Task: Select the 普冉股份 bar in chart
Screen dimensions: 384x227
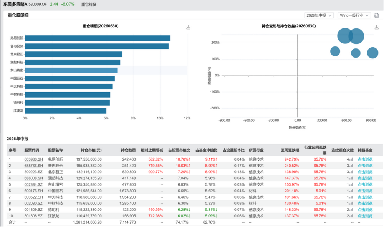Action: [97, 46]
